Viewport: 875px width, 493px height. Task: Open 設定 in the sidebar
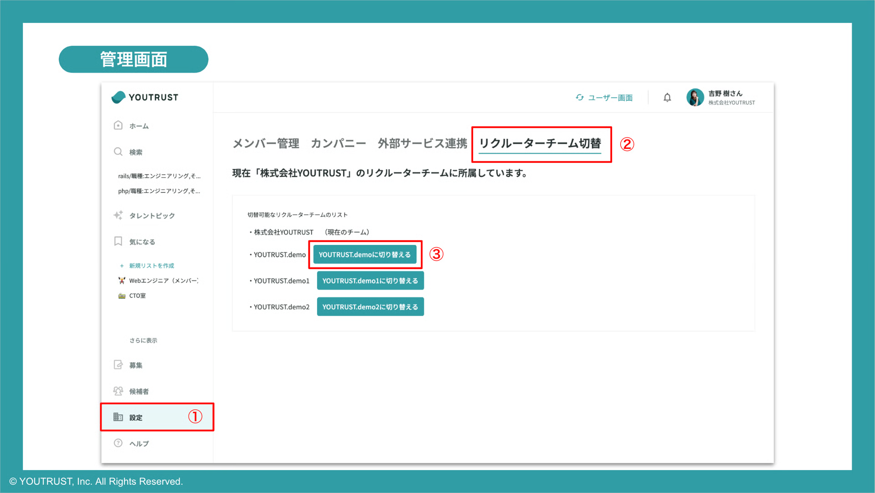[x=157, y=417]
